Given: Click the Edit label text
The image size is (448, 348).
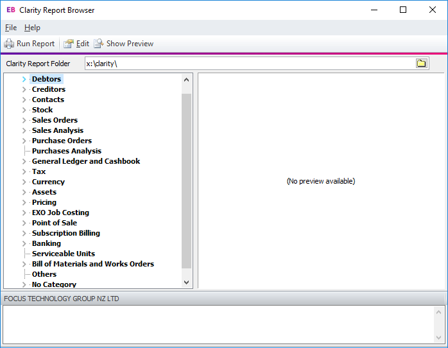Looking at the screenshot, I should click(x=83, y=44).
